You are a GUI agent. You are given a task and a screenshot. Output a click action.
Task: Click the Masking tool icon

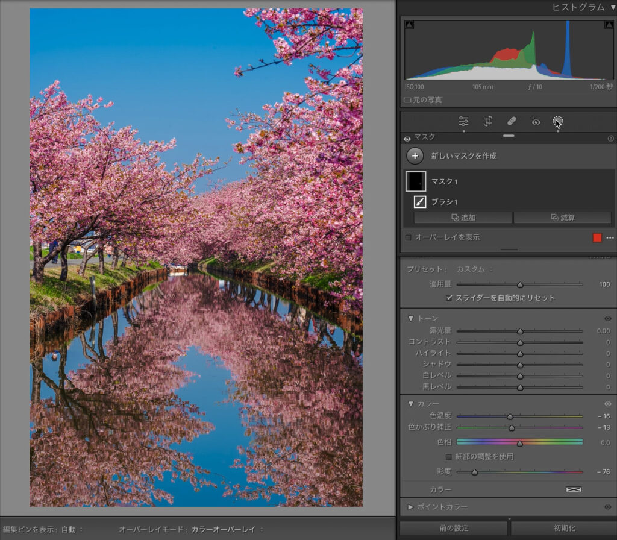click(x=557, y=121)
